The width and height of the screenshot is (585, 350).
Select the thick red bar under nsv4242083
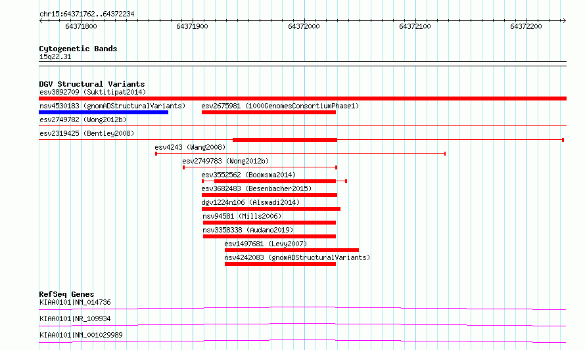point(280,264)
